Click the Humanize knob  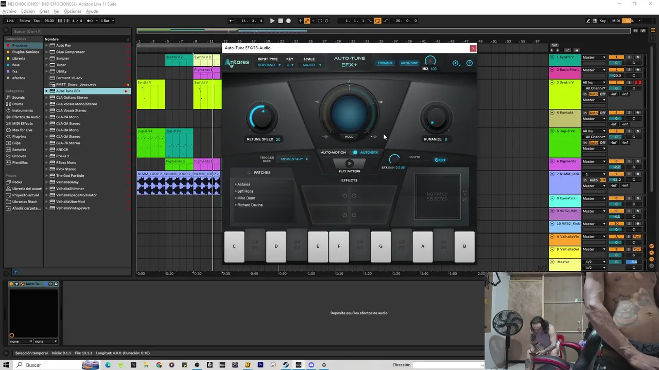pos(436,118)
